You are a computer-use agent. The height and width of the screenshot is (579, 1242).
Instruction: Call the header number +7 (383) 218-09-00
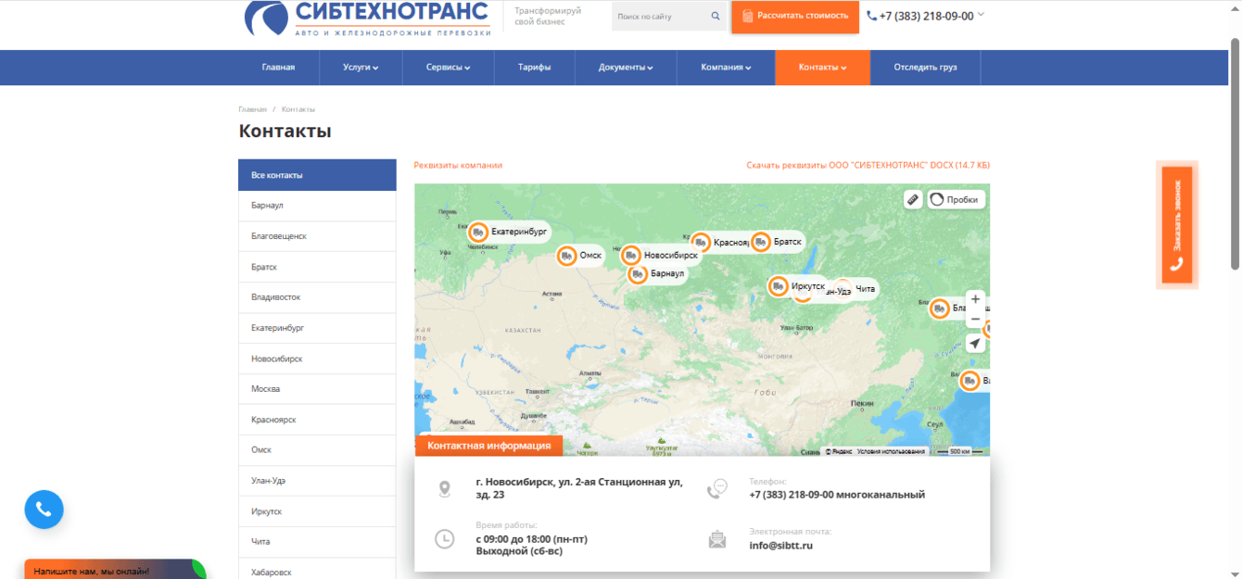[x=925, y=16]
